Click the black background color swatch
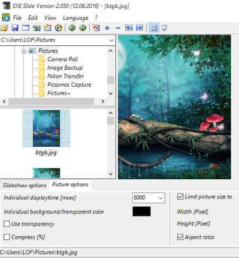The height and width of the screenshot is (258, 239). tap(142, 211)
